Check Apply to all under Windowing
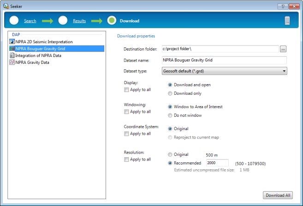 (x=126, y=112)
